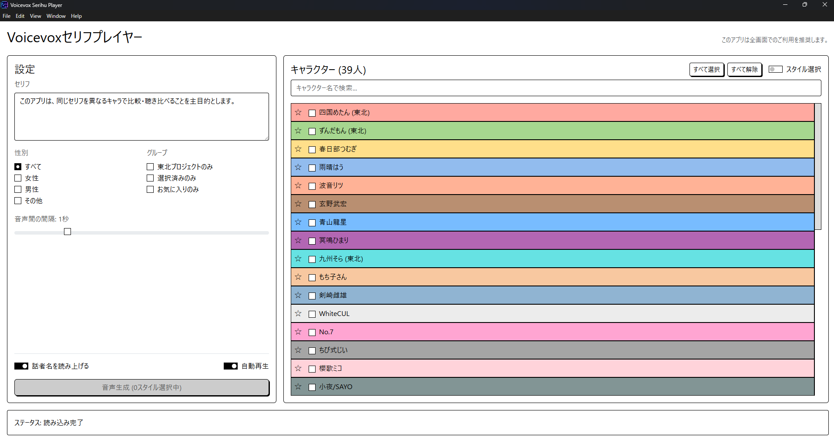834x447 pixels.
Task: Mark WhiteCUL as favorite
Action: coord(298,313)
